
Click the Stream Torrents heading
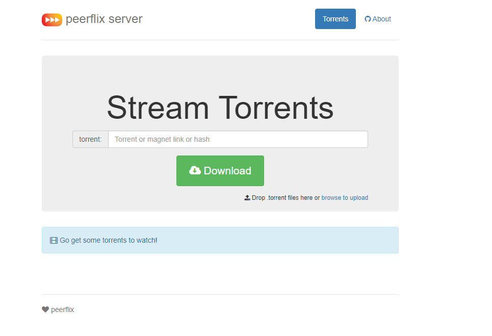[220, 108]
